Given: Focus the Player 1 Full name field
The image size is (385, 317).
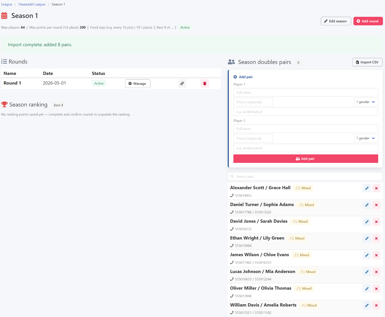Looking at the screenshot, I should [x=306, y=92].
